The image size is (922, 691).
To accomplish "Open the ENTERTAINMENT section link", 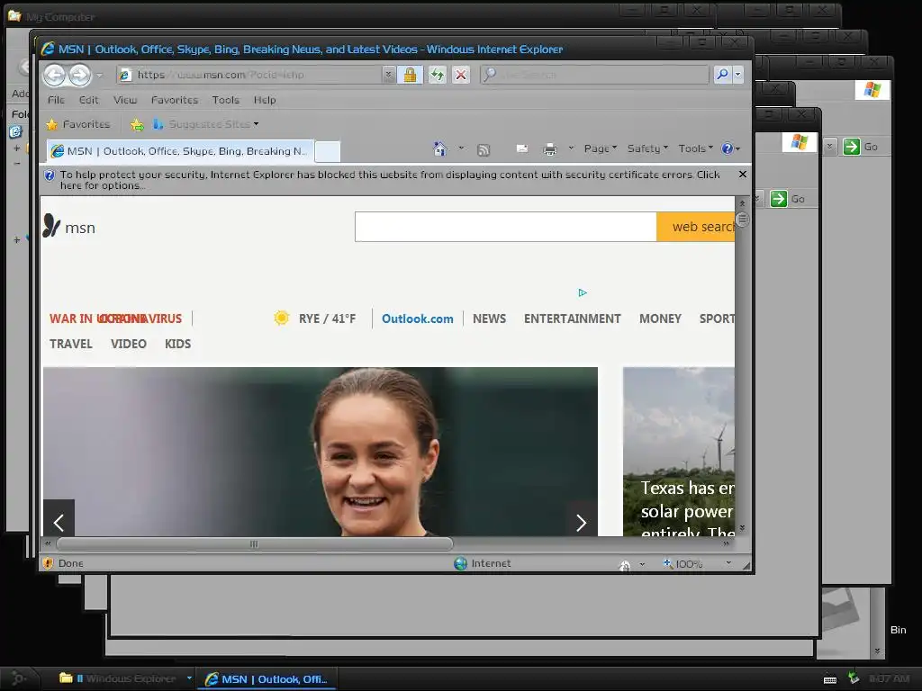I will pos(572,319).
